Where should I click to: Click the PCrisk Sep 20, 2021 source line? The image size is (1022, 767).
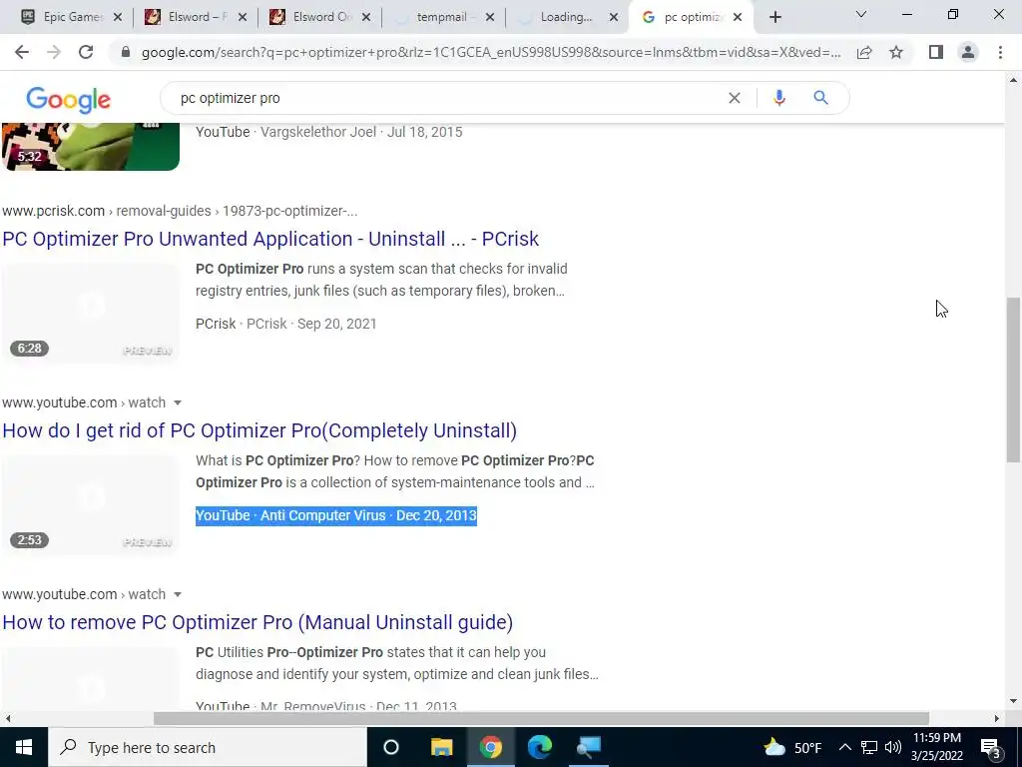(x=286, y=324)
